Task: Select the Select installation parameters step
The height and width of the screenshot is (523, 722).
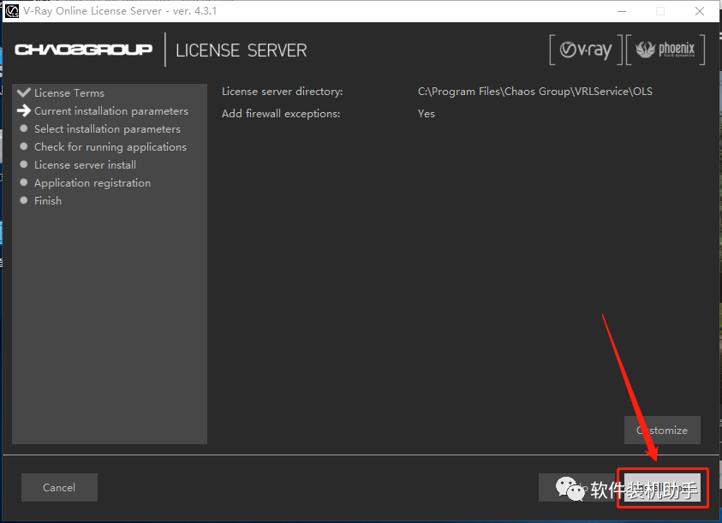Action: tap(107, 129)
